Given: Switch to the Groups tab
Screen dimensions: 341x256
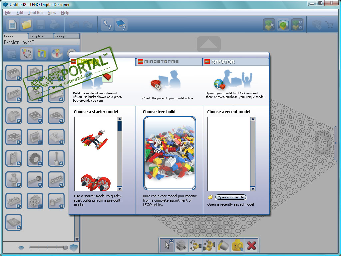Looking at the screenshot, I should (67, 36).
